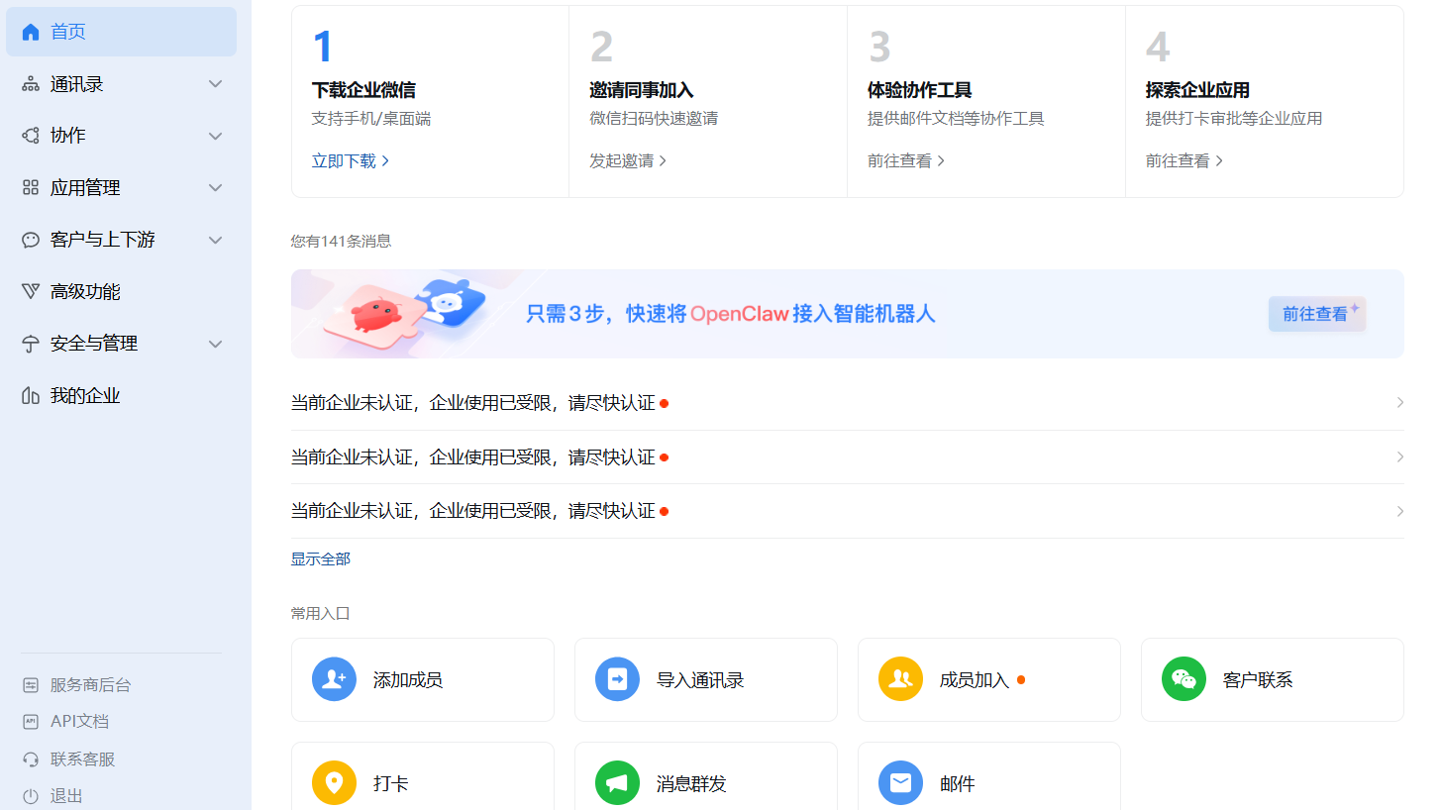Click the yellow 成员加入 icon

[x=900, y=679]
